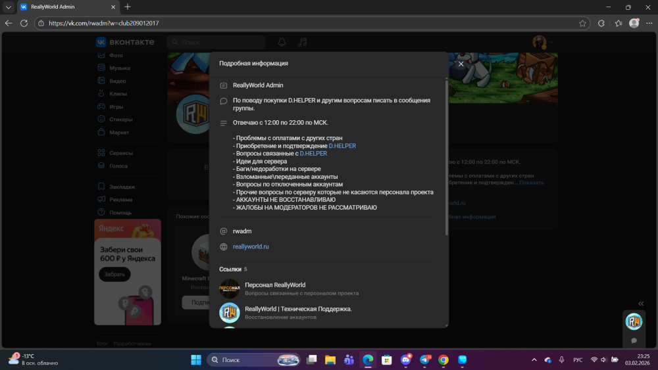Viewport: 658px width, 370px height.
Task: Click Персонал ReallyWorld group avatar
Action: 230,289
